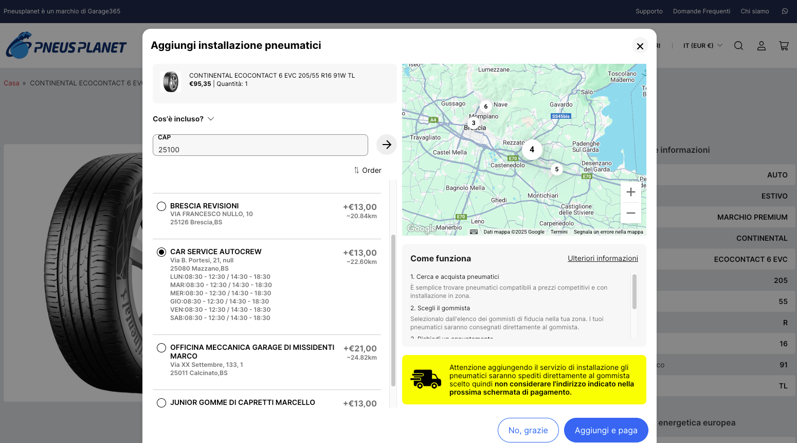The height and width of the screenshot is (443, 797).
Task: Click the ECOCONTACT 6 EVC row behind dialog
Action: pyautogui.click(x=726, y=259)
